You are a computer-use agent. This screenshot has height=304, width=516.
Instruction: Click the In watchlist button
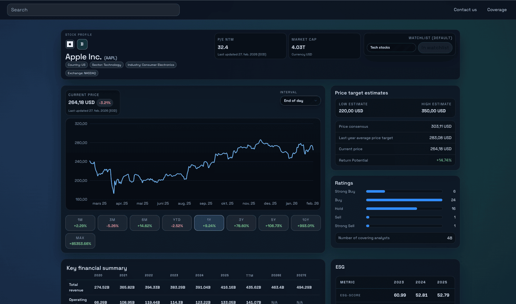pos(435,47)
